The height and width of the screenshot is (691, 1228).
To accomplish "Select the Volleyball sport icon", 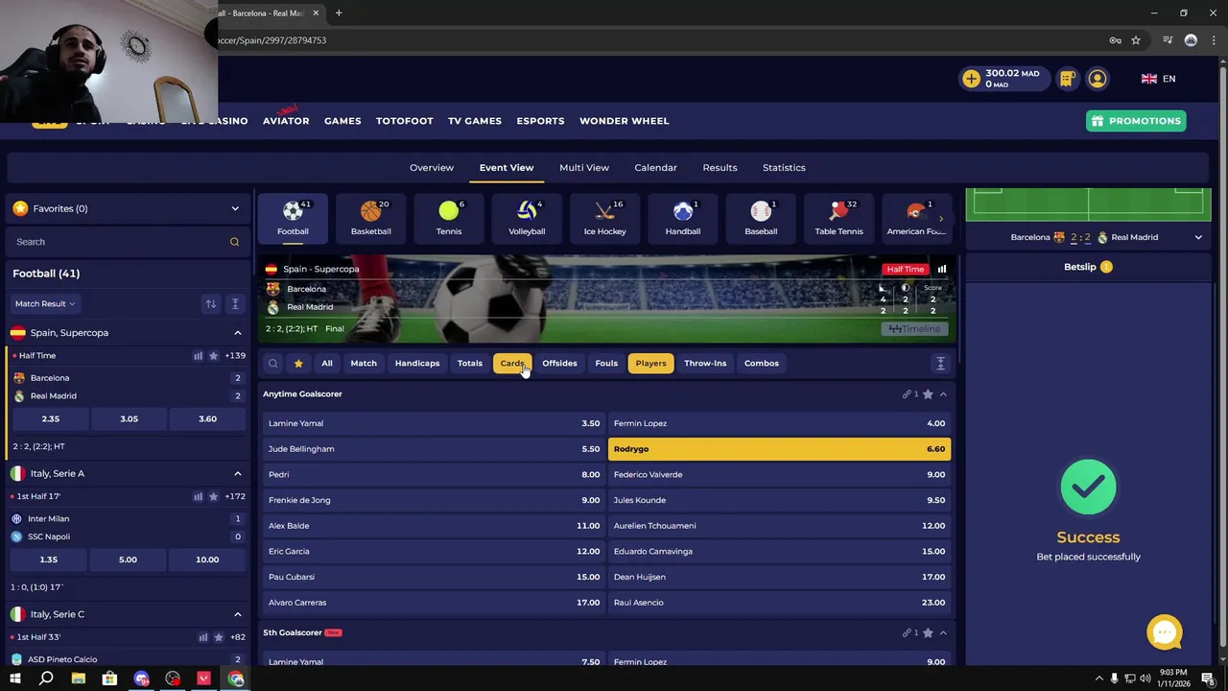I will point(527,218).
